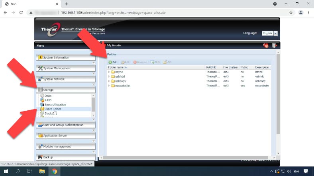The height and width of the screenshot is (176, 314).
Task: Click the Remove folder toolbar button
Action: pyautogui.click(x=140, y=62)
